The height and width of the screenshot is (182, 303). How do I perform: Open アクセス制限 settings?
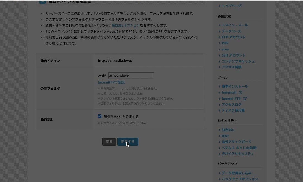coord(231,67)
